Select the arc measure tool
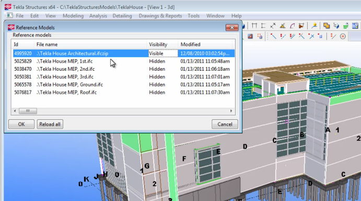Screen dimensions: 361x201 coord(292,26)
